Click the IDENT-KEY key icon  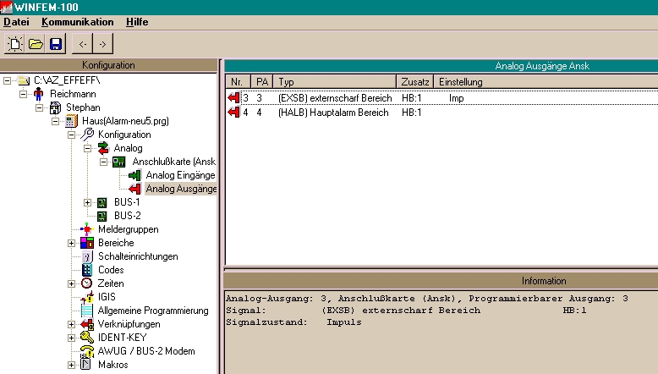pyautogui.click(x=86, y=338)
